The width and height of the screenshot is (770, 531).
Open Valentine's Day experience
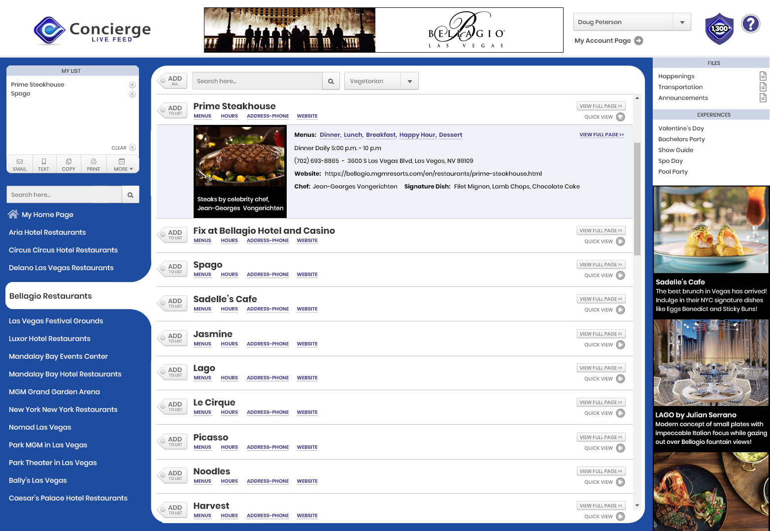point(681,128)
